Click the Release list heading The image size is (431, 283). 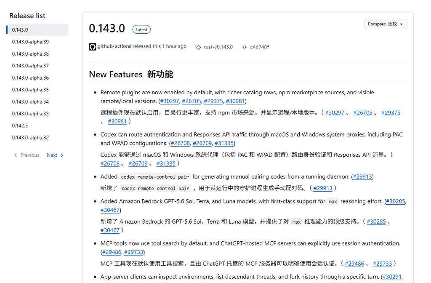27,16
